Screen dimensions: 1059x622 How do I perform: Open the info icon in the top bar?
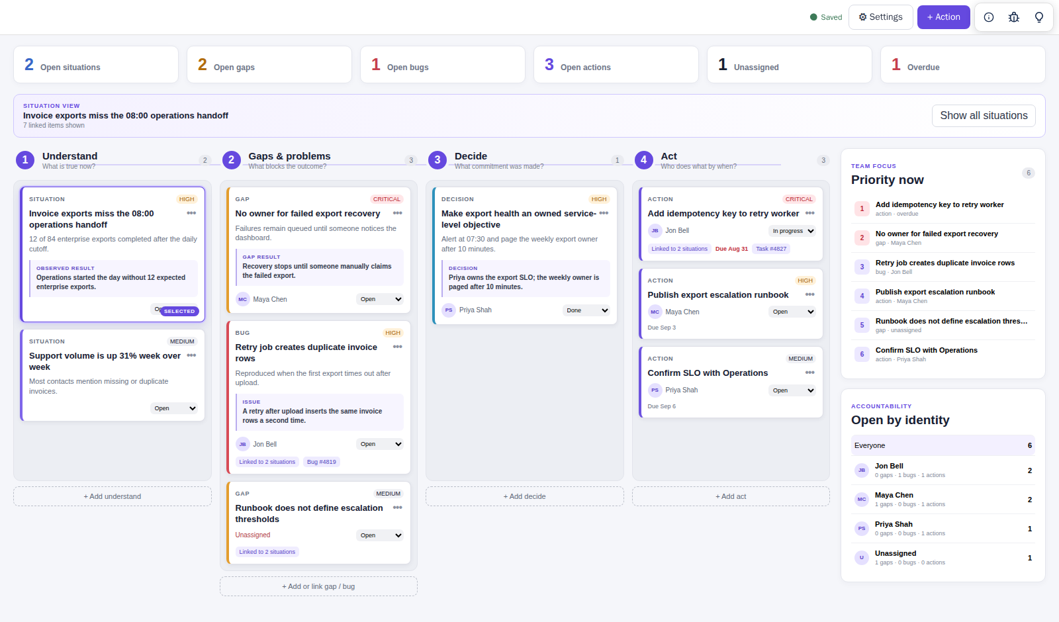[x=989, y=17]
